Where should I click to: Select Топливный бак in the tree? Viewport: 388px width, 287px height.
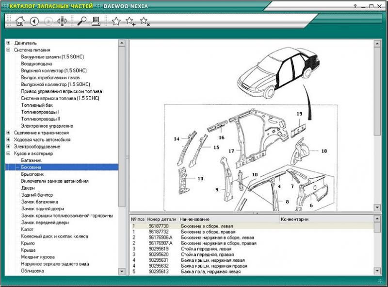point(37,105)
